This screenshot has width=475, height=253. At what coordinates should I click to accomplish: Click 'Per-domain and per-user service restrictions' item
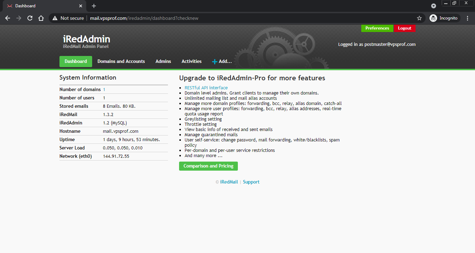click(x=230, y=150)
